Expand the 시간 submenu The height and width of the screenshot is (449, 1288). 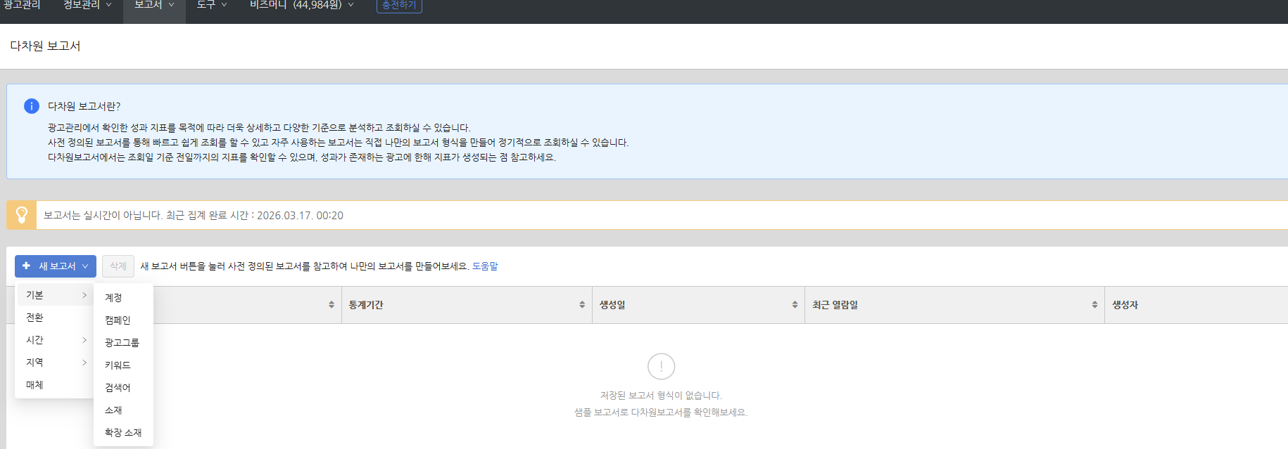tap(55, 340)
